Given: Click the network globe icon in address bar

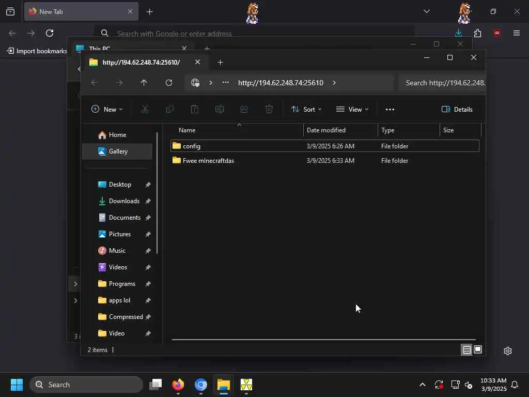Looking at the screenshot, I should [x=195, y=83].
